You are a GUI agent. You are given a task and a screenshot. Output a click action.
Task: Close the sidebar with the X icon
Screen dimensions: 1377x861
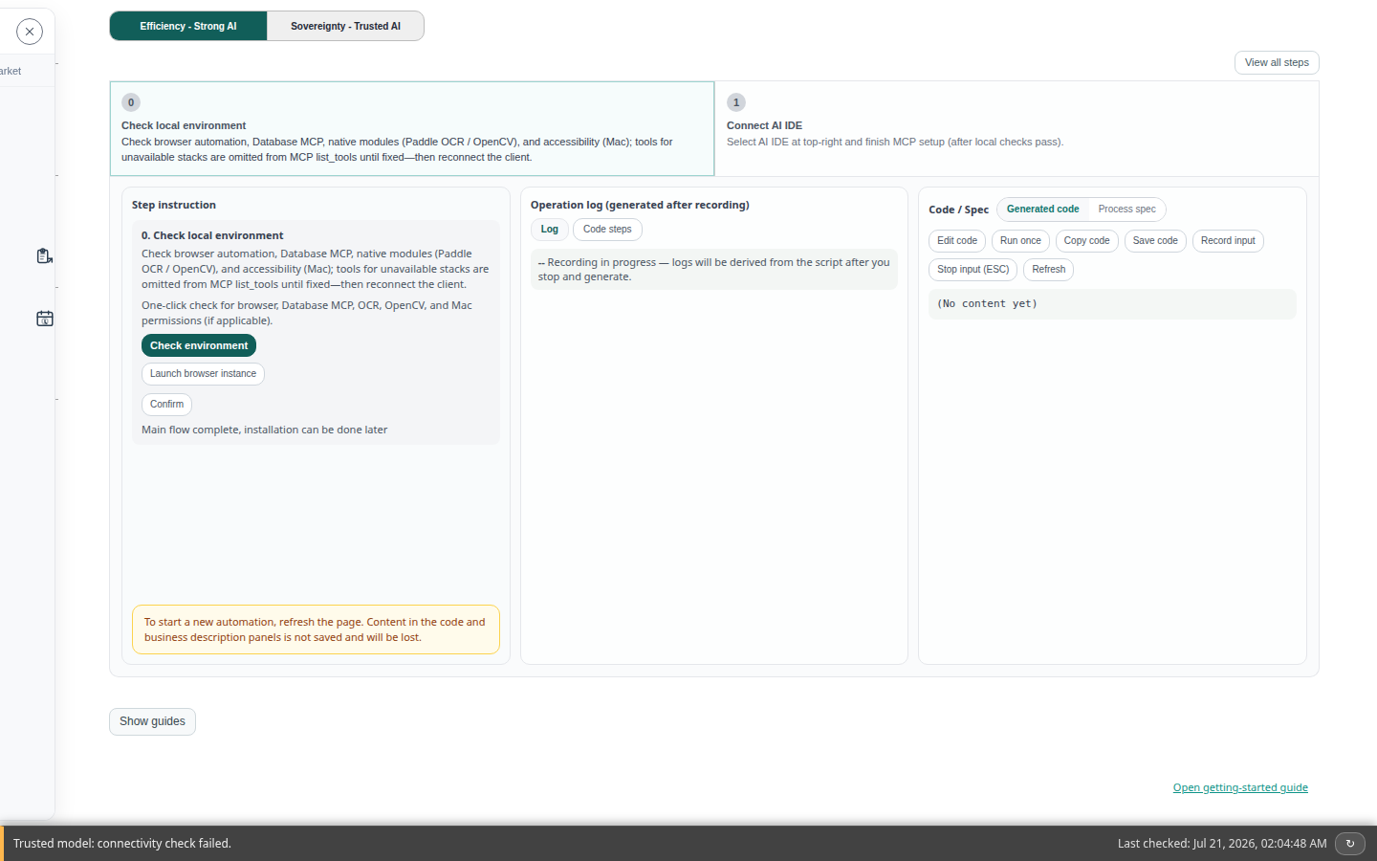click(30, 32)
